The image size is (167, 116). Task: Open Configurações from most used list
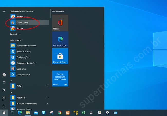[x=23, y=57]
